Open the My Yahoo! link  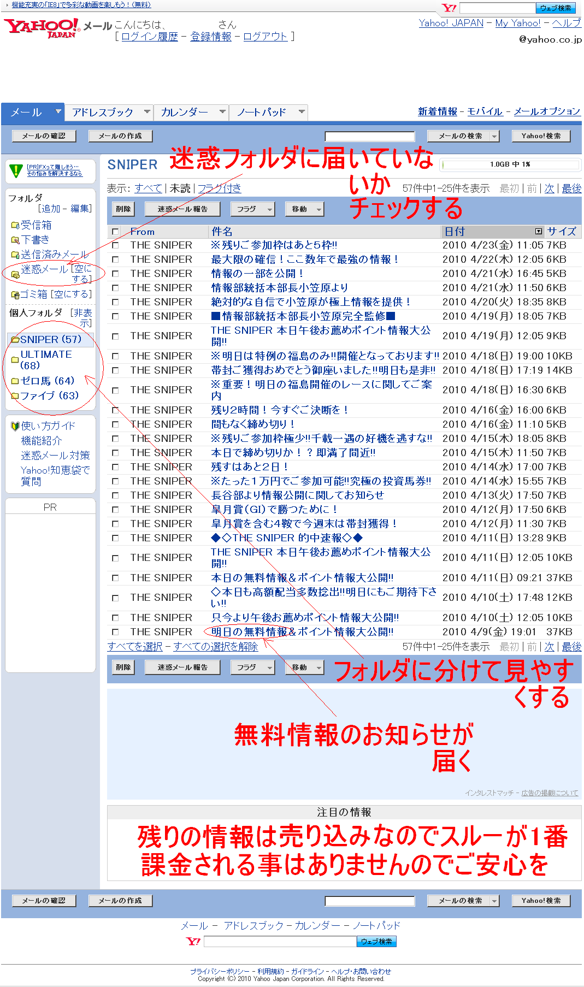(x=517, y=23)
